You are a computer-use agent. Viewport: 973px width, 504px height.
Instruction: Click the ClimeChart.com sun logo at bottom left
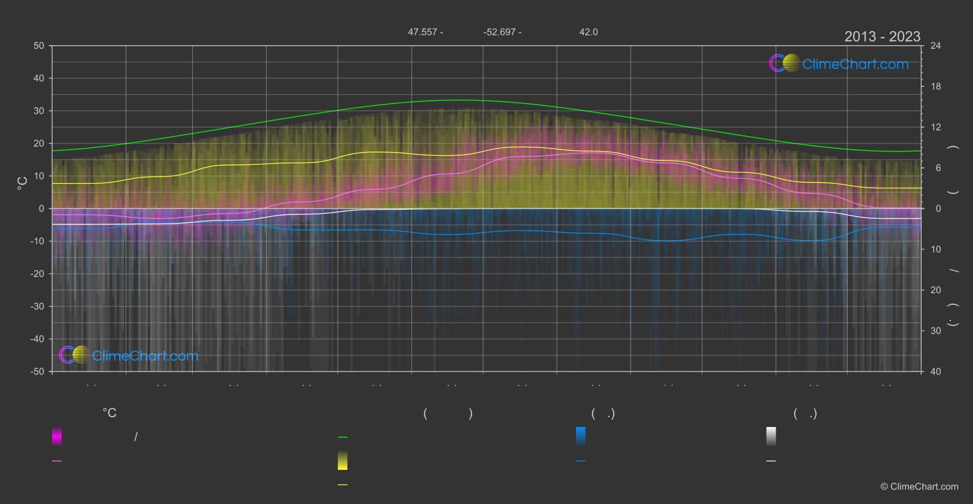pyautogui.click(x=75, y=354)
